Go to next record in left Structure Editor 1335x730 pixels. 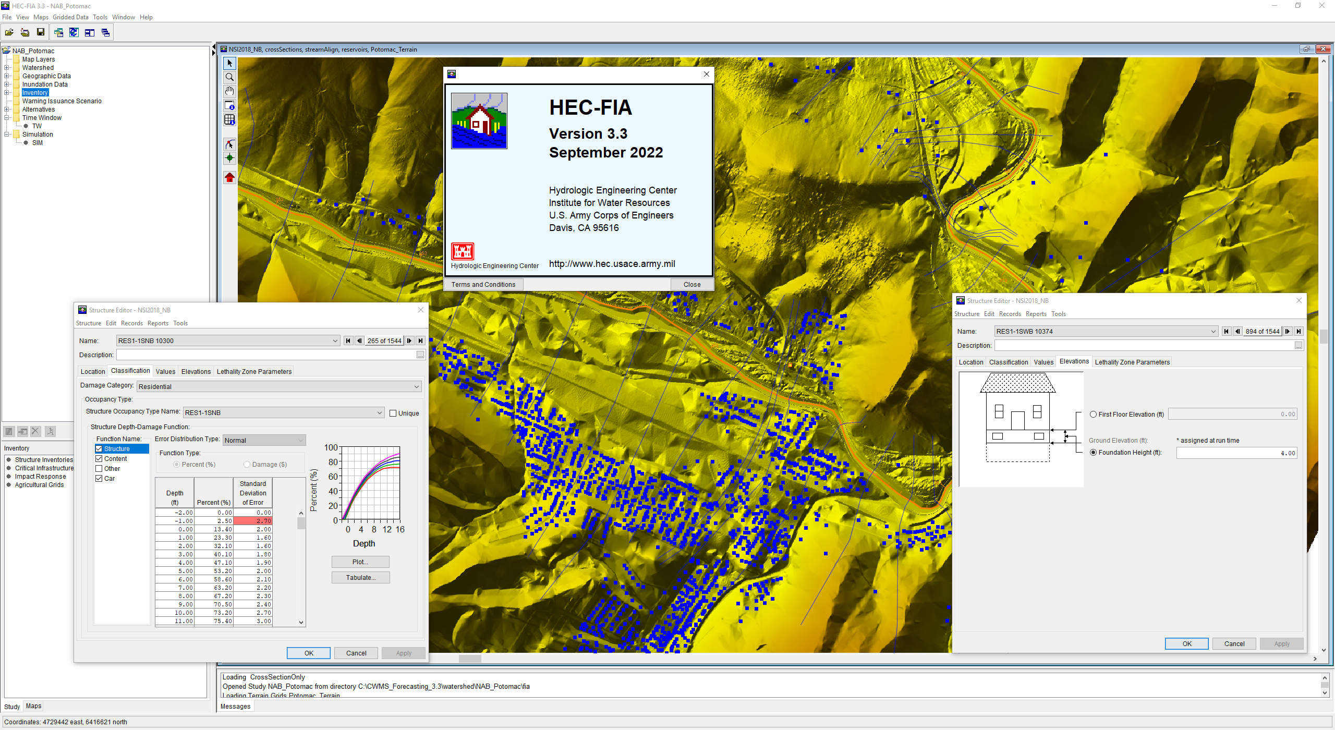[409, 340]
